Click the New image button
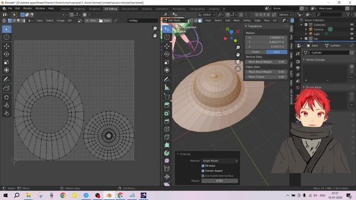 click(x=91, y=21)
